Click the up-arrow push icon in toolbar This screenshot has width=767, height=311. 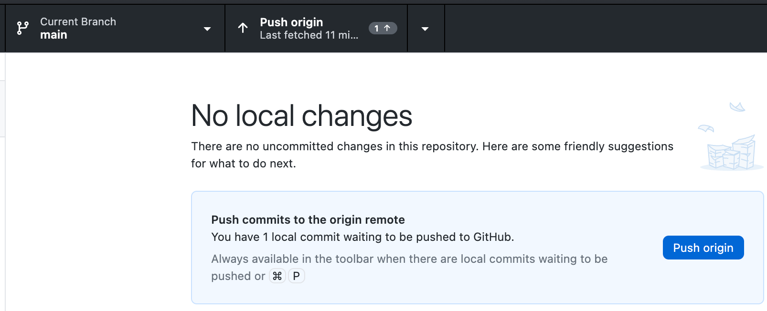[x=243, y=28]
